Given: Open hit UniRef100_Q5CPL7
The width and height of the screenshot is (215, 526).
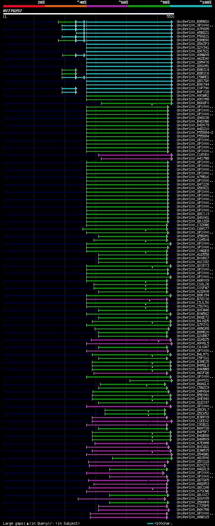Looking at the screenshot, I should (x=193, y=410).
